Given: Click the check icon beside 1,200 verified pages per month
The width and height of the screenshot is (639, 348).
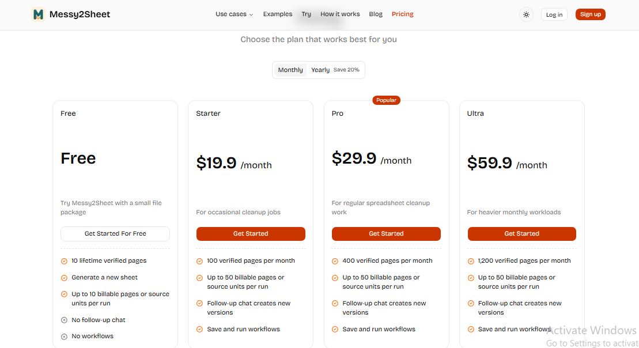Looking at the screenshot, I should point(471,261).
